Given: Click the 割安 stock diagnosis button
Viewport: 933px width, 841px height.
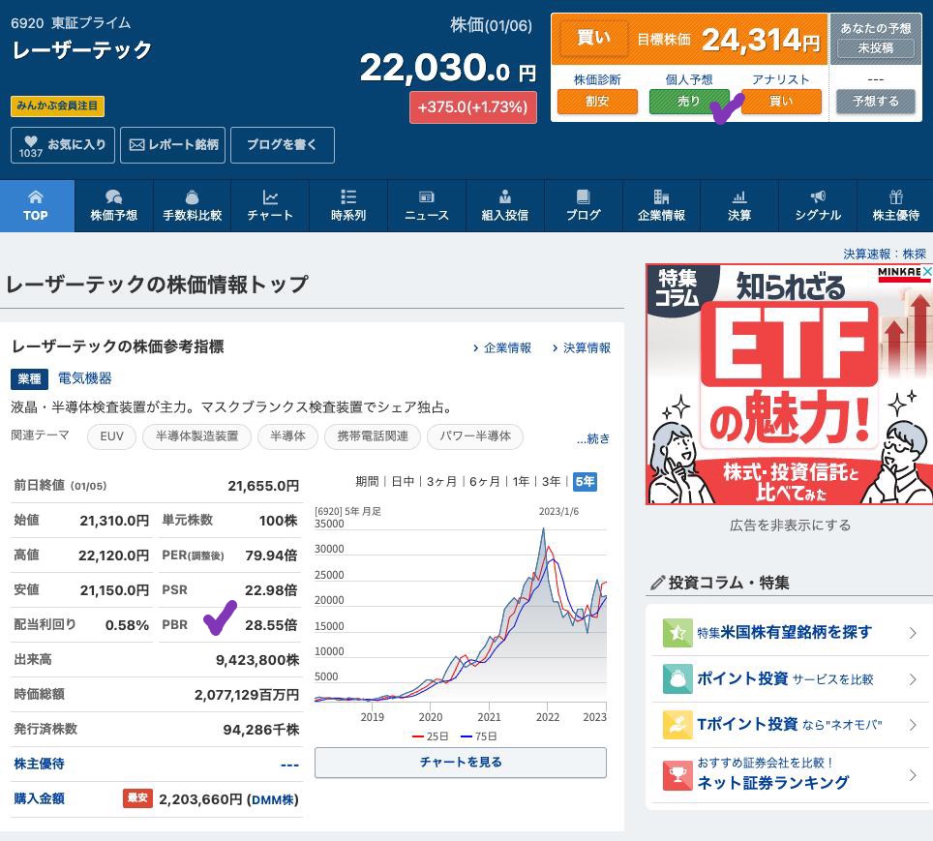Looking at the screenshot, I should point(597,102).
